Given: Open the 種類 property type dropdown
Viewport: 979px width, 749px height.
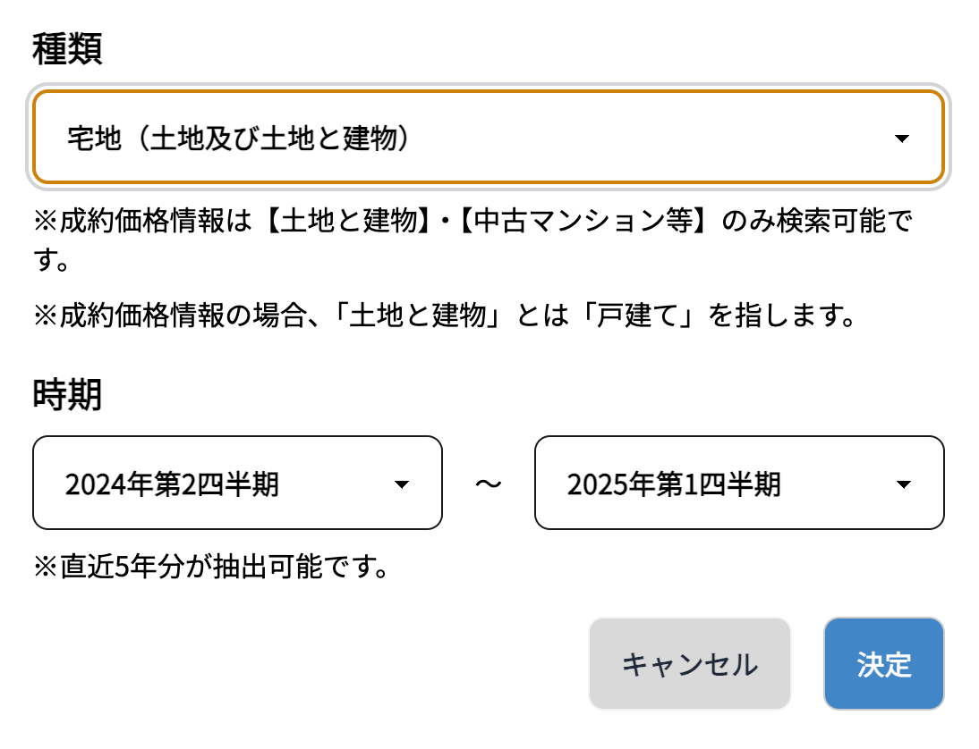Looking at the screenshot, I should pos(488,139).
